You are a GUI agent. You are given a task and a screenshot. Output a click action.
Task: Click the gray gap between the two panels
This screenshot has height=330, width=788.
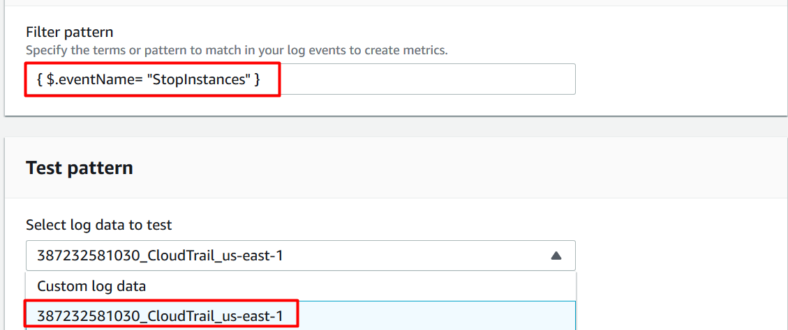(394, 127)
